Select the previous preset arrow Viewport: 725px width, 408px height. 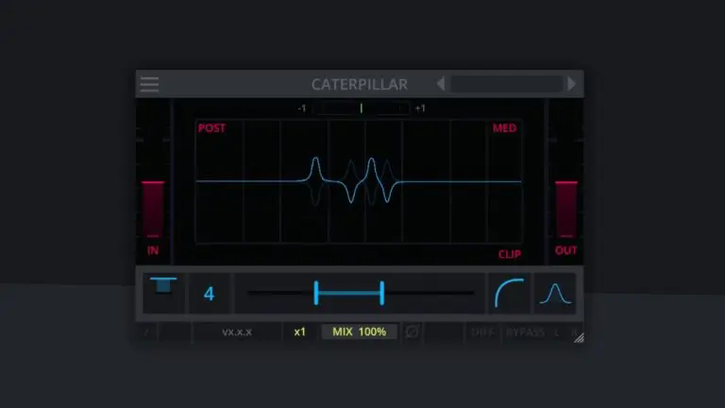coord(441,84)
